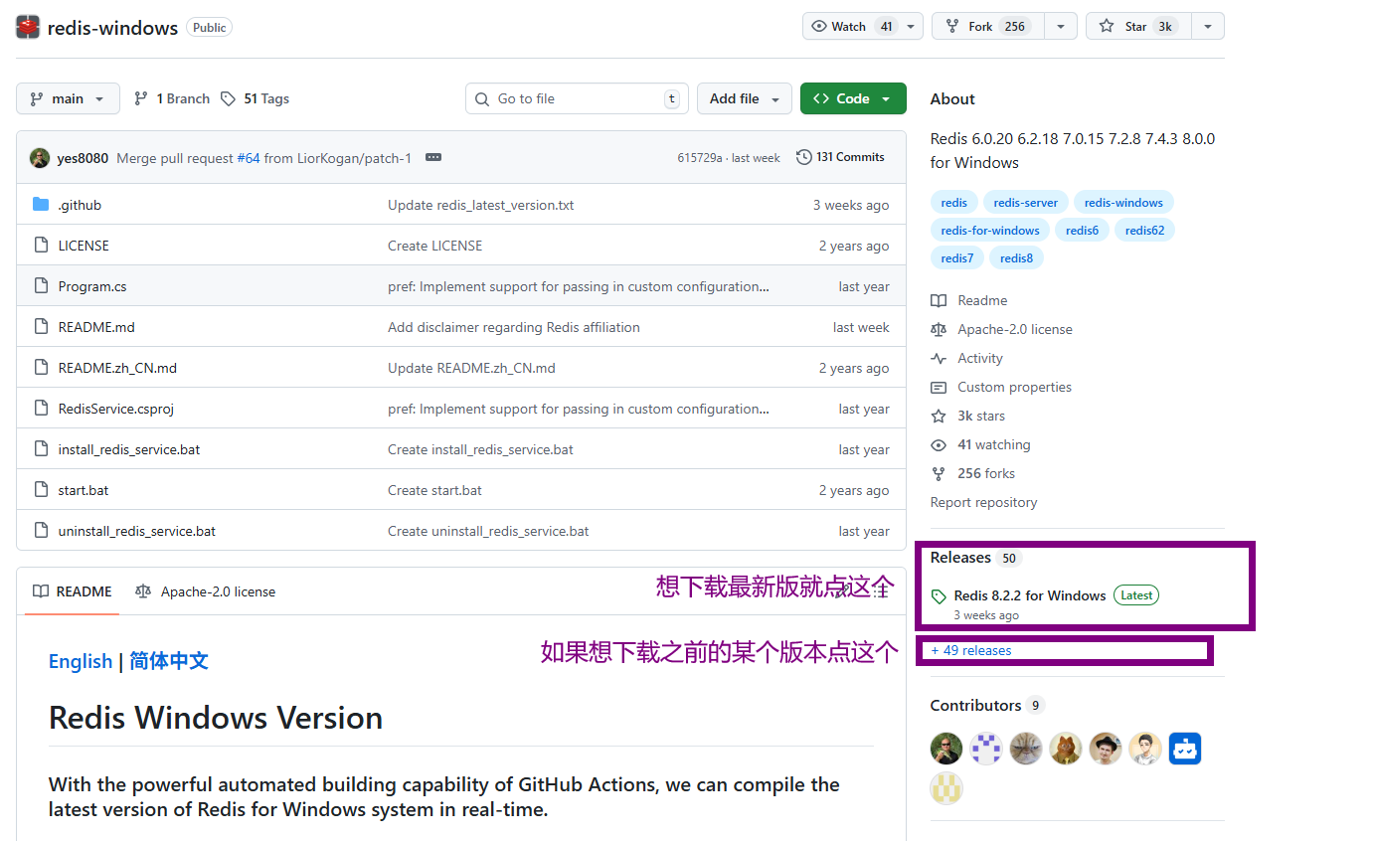
Task: Open the Contributors heading link
Action: 975,705
